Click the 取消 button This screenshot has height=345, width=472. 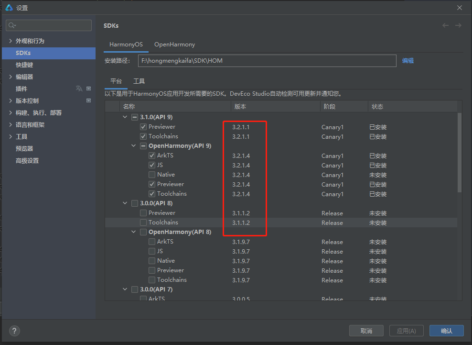point(366,331)
